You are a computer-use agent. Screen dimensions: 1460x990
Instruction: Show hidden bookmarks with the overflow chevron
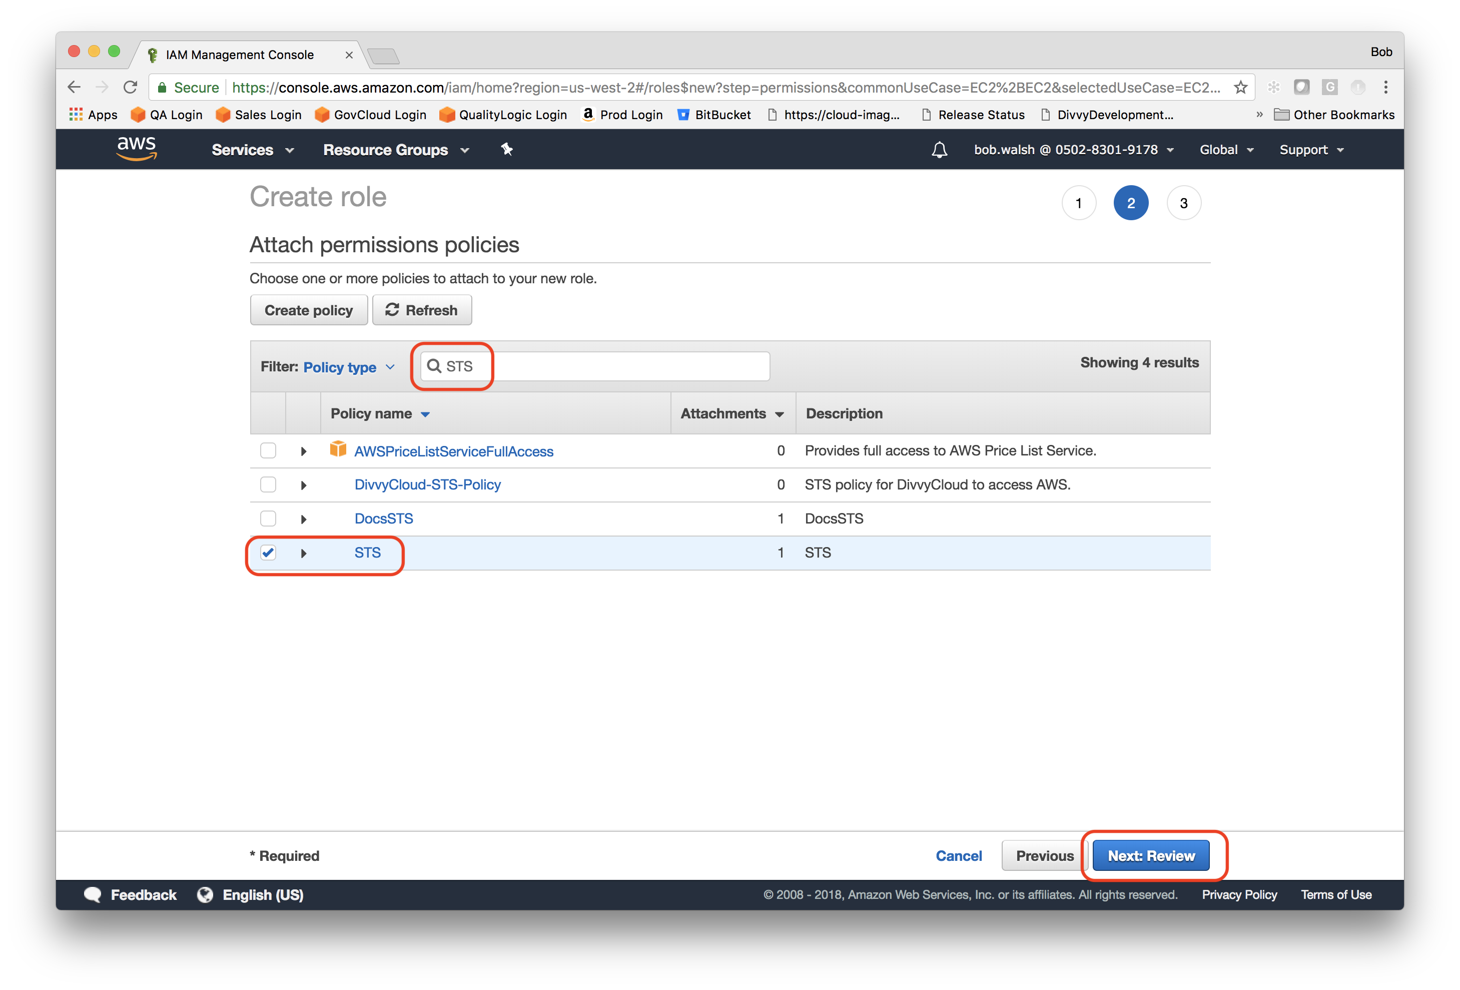click(1259, 115)
